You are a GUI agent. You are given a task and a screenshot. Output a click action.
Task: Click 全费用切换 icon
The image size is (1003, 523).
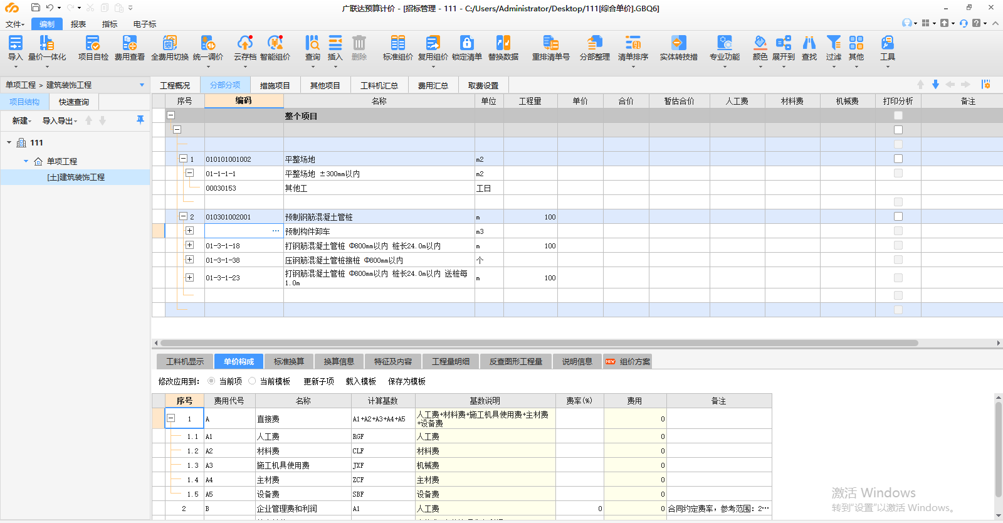(x=170, y=43)
